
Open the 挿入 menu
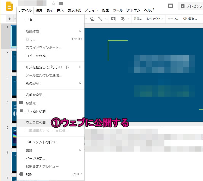click(x=60, y=10)
